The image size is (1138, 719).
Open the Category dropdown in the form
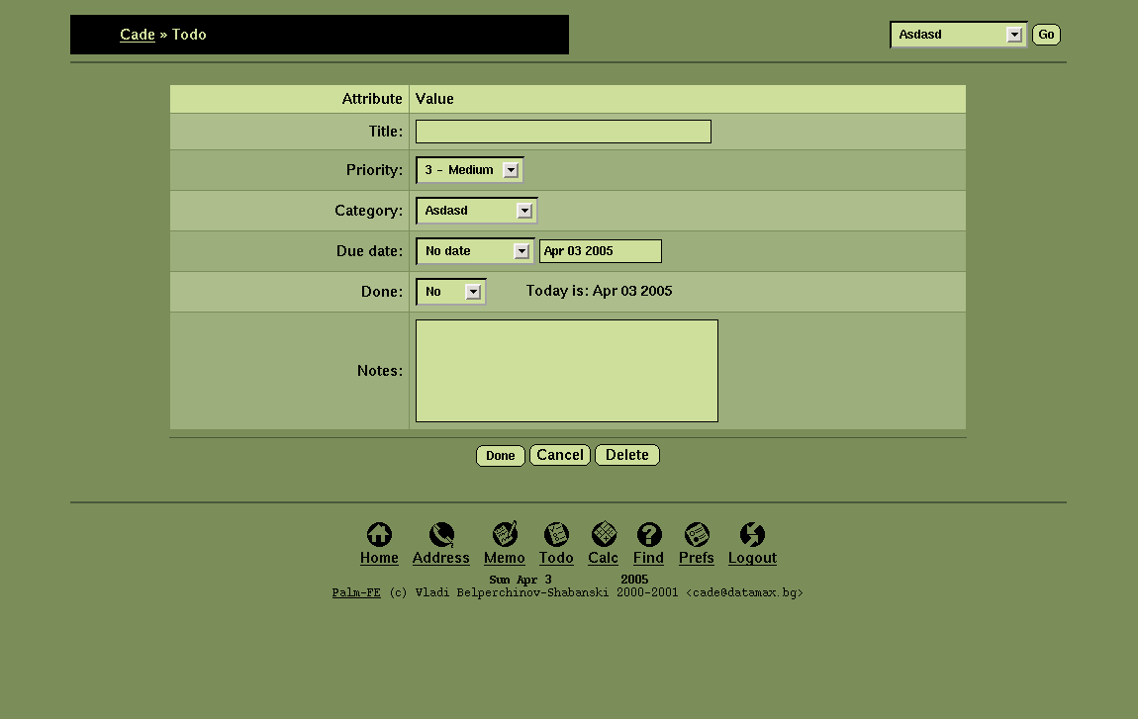click(477, 211)
